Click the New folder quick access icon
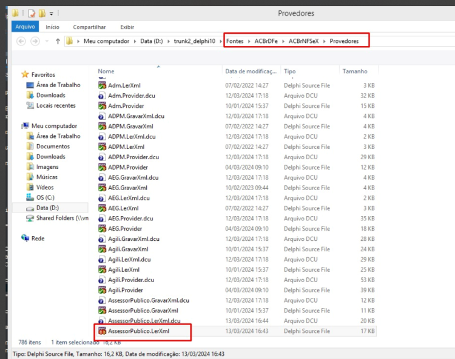This screenshot has height=359, width=455. tap(42, 13)
